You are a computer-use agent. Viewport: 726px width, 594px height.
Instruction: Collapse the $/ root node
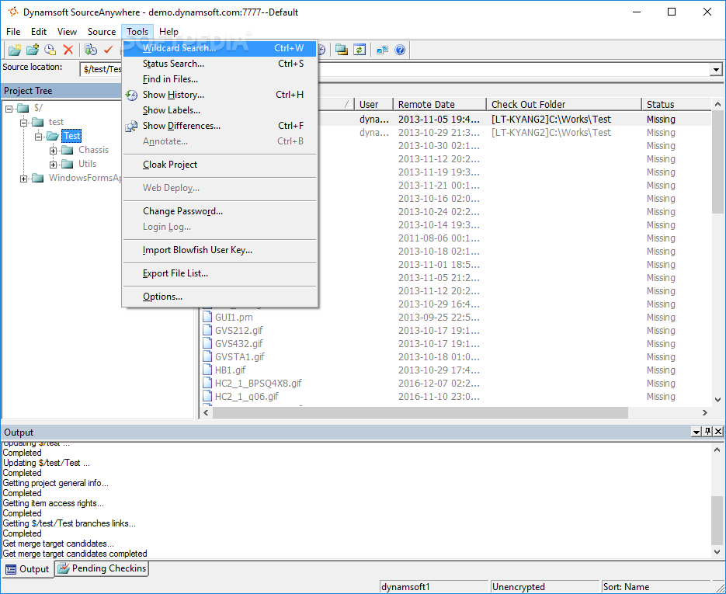click(9, 109)
